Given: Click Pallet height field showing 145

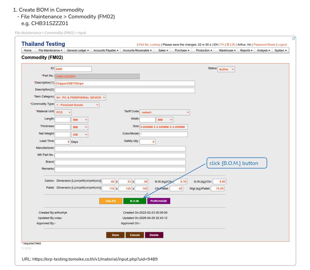Looking at the screenshot, I should [142, 188].
